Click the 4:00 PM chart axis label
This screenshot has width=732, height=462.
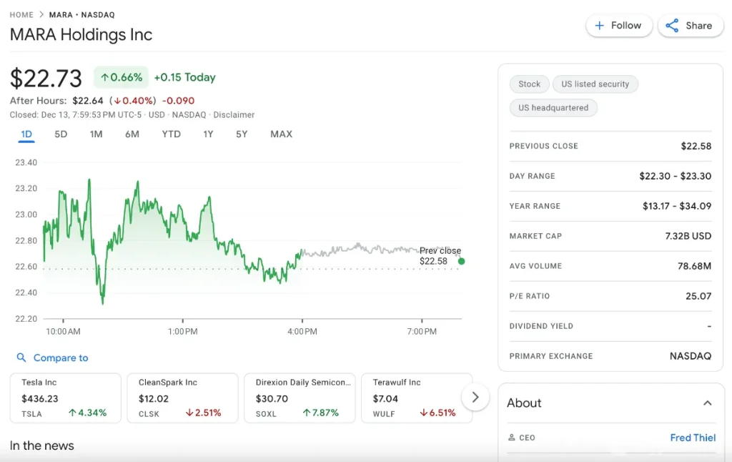[x=302, y=332]
